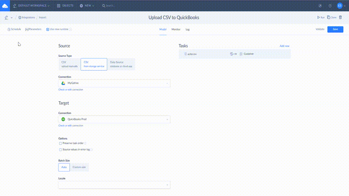Toggle Use new runtime checkbox

click(x=48, y=29)
